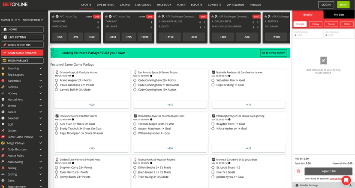
Task: Clear betslip with the trash icon
Action: [x=298, y=171]
